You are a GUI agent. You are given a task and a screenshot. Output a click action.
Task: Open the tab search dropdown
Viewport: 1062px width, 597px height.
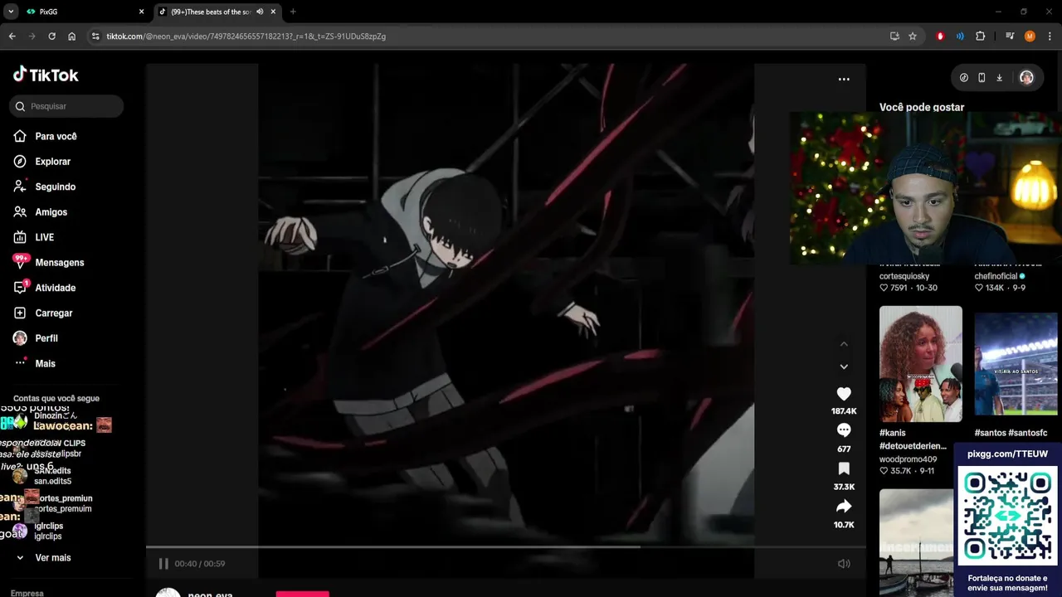click(11, 12)
